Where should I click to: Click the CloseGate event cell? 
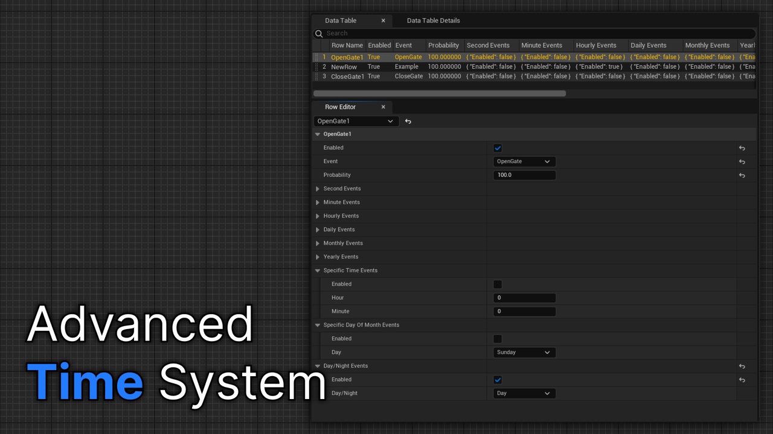tap(409, 77)
